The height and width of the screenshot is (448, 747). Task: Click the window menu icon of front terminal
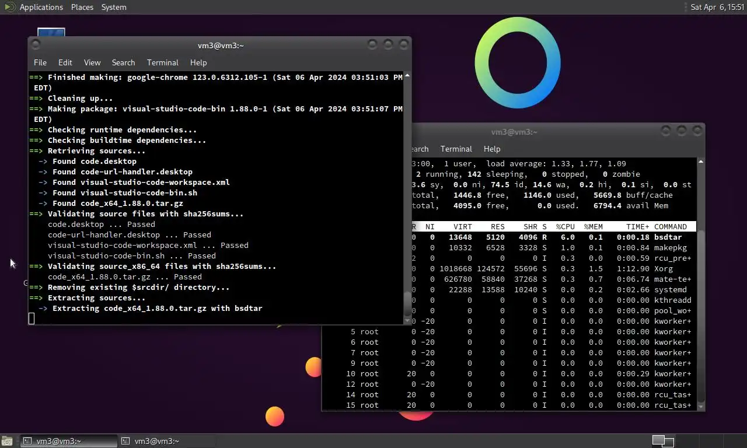tap(36, 44)
